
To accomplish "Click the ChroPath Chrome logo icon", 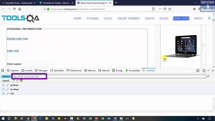I will tap(21, 81).
